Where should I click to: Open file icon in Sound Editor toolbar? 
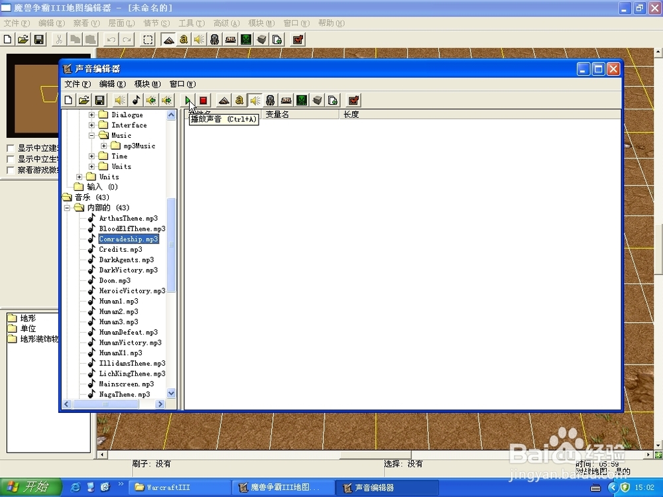pyautogui.click(x=84, y=100)
